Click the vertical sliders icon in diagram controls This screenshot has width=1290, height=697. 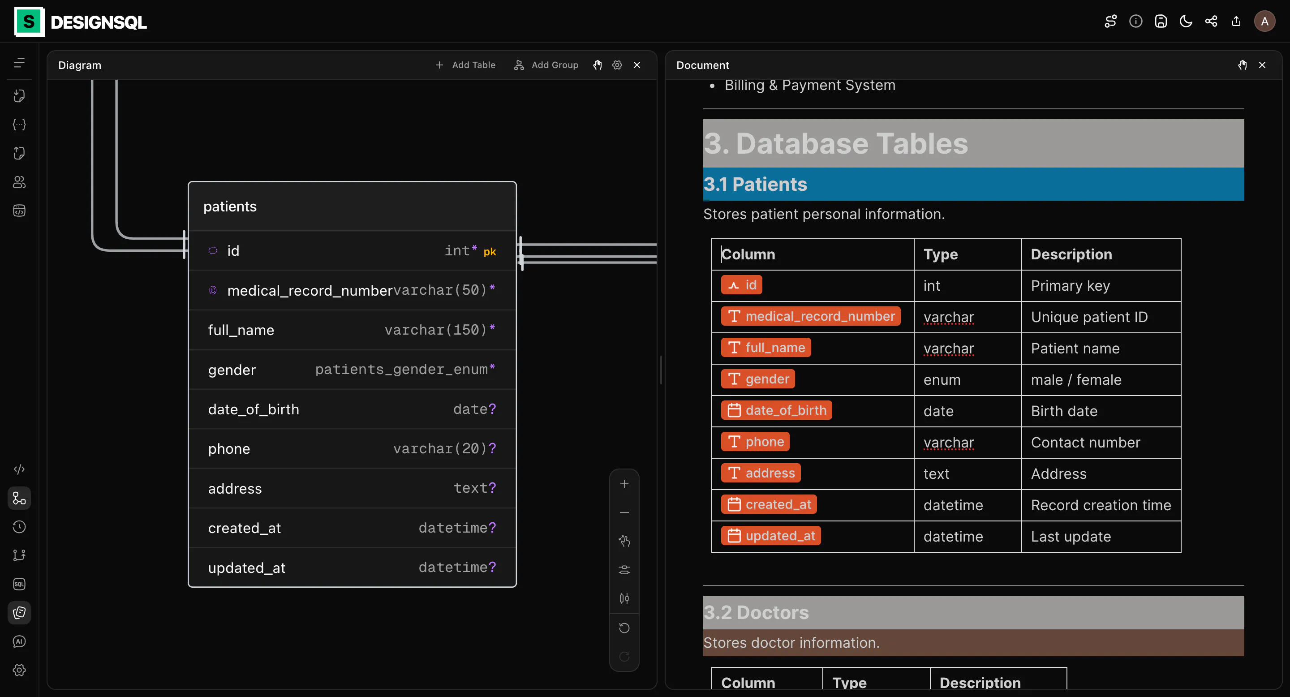[x=624, y=598]
